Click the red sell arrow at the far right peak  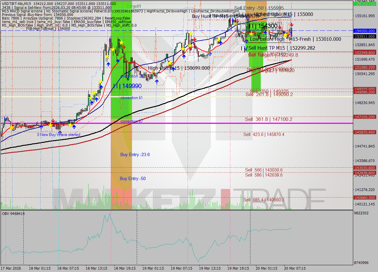click(292, 25)
